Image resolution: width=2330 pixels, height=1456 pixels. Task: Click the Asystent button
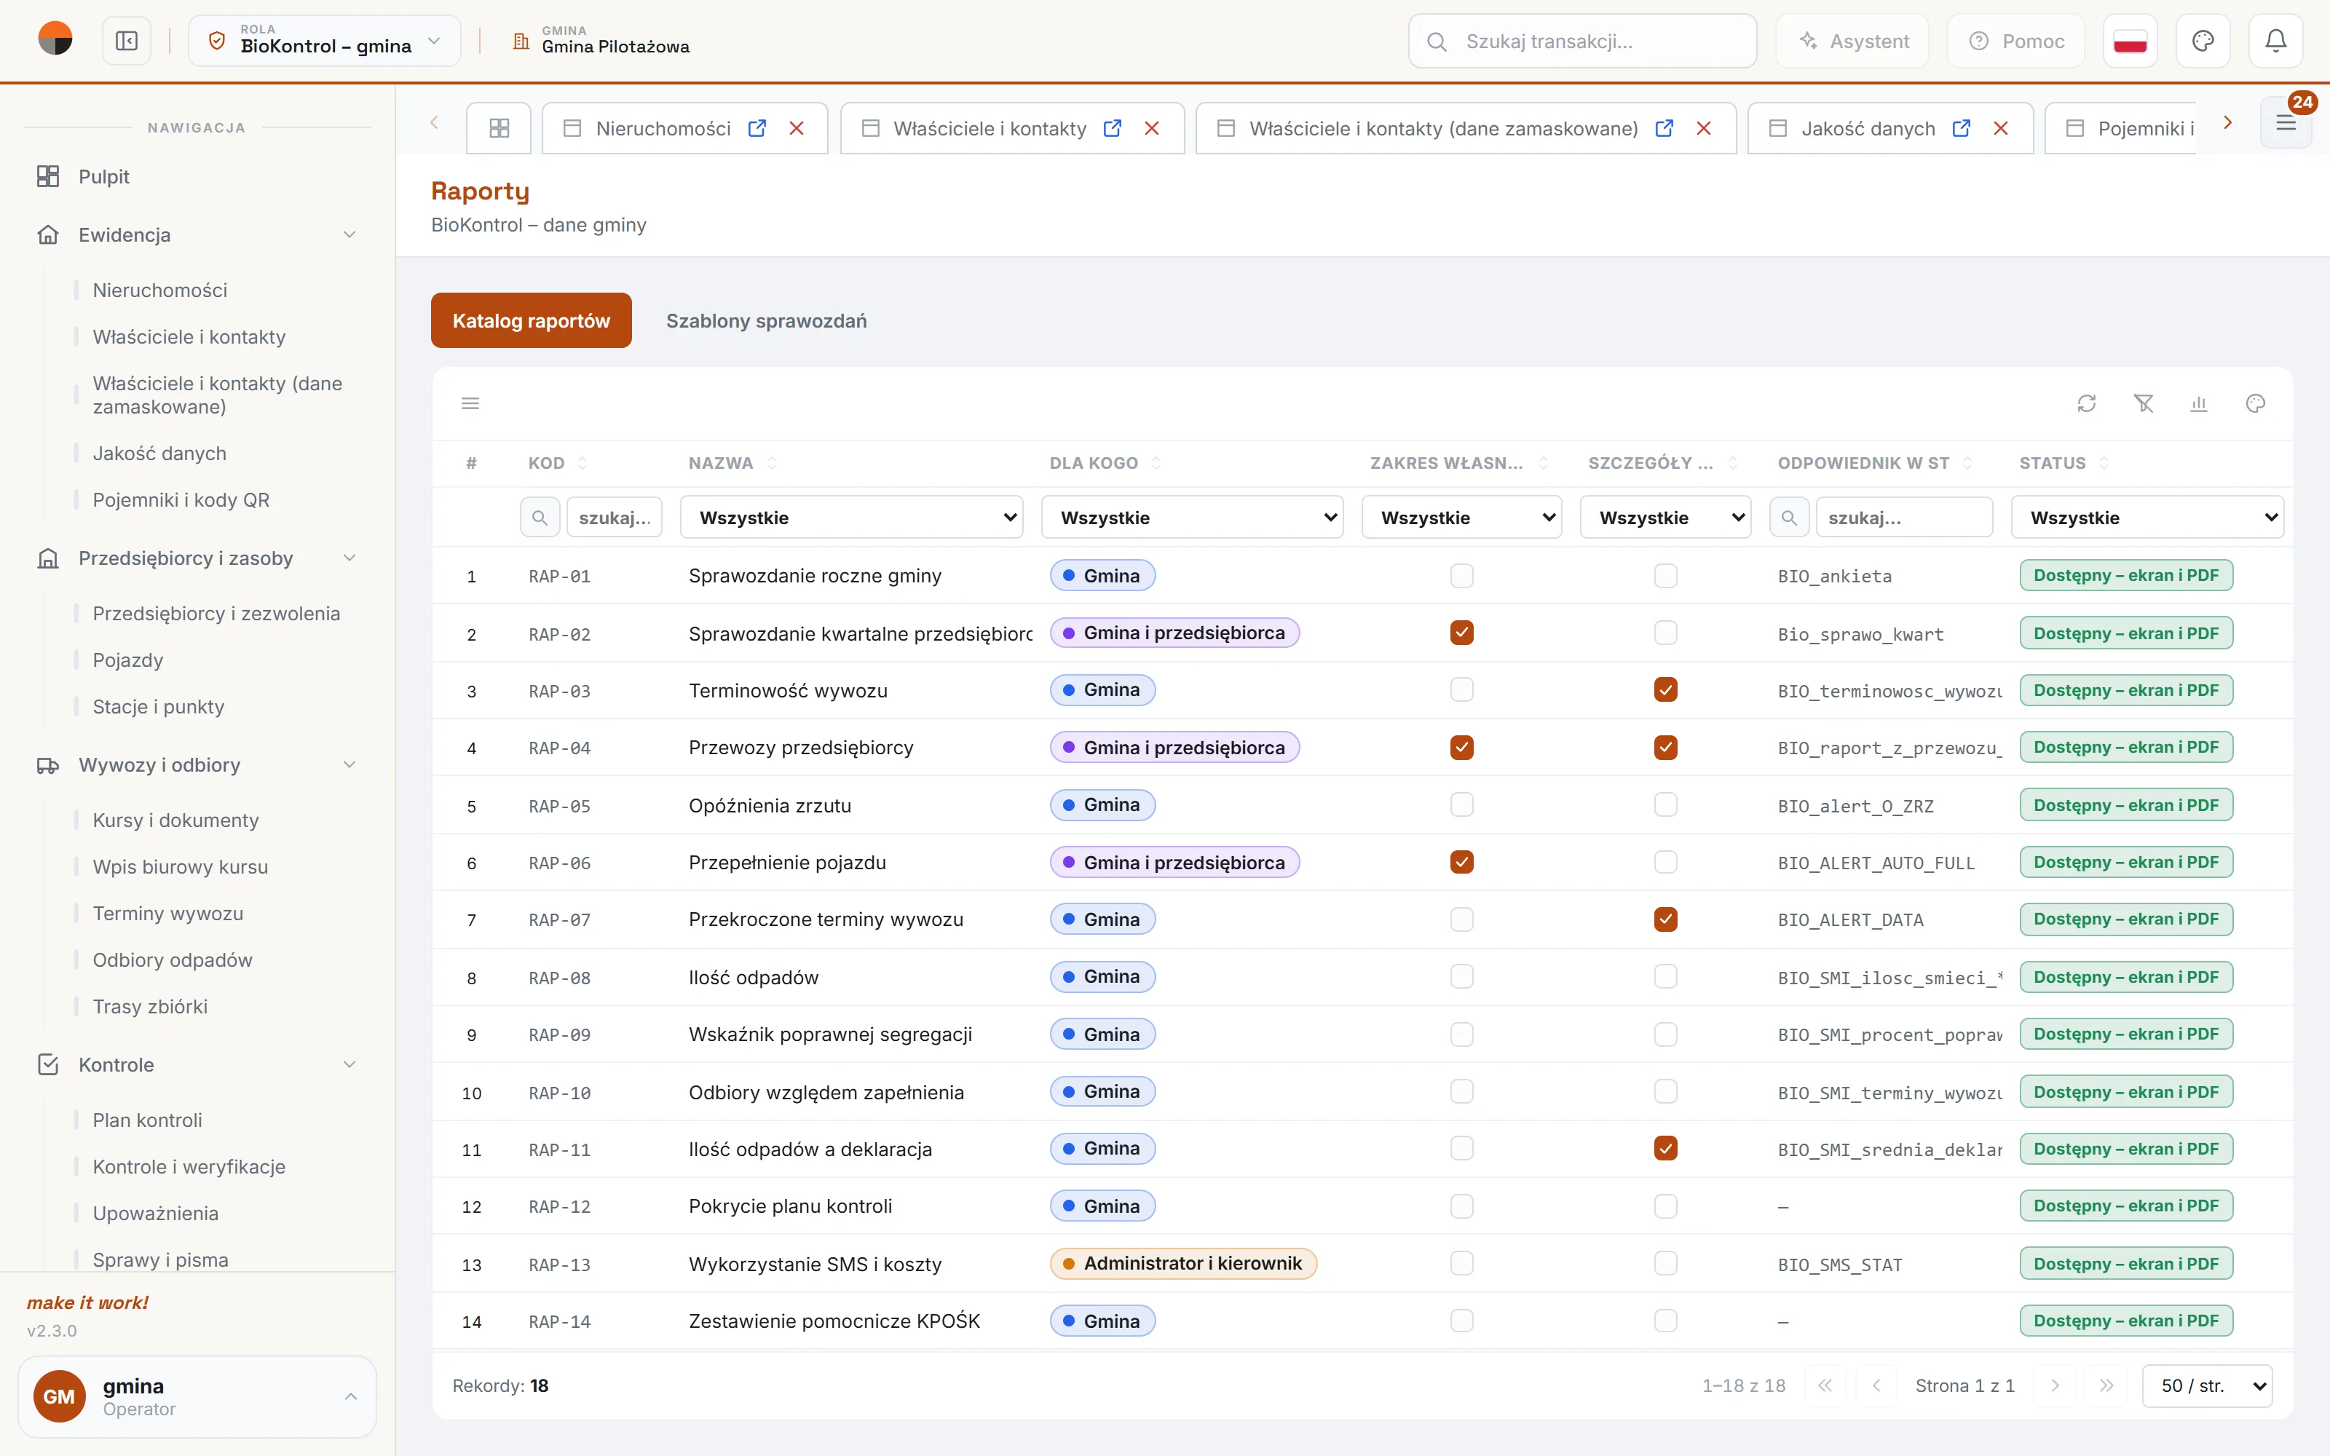pos(1852,41)
